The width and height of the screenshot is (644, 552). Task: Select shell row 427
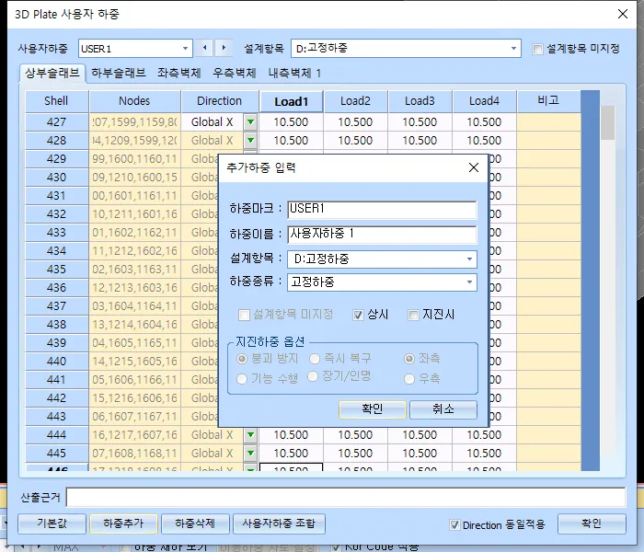pyautogui.click(x=56, y=122)
